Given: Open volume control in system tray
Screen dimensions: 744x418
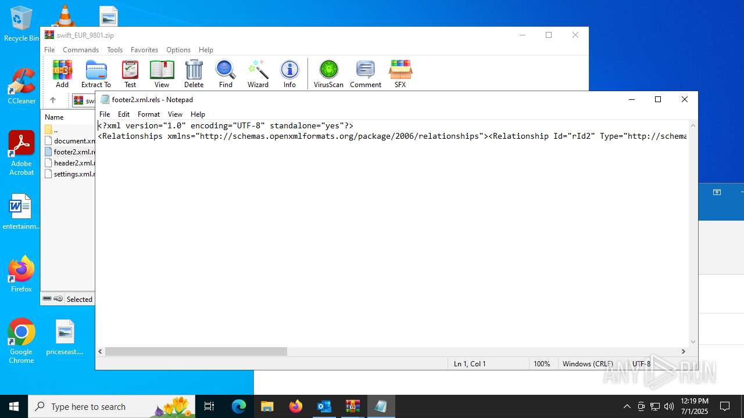Looking at the screenshot, I should [669, 406].
